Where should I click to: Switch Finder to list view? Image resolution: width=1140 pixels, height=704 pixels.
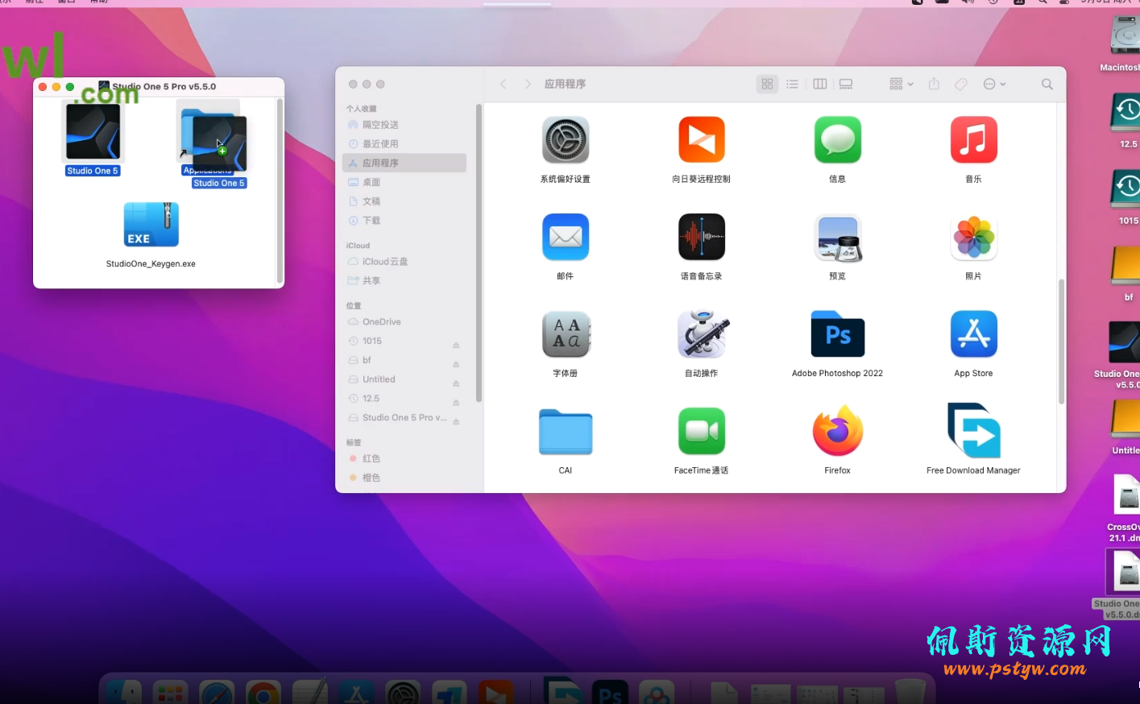point(793,84)
